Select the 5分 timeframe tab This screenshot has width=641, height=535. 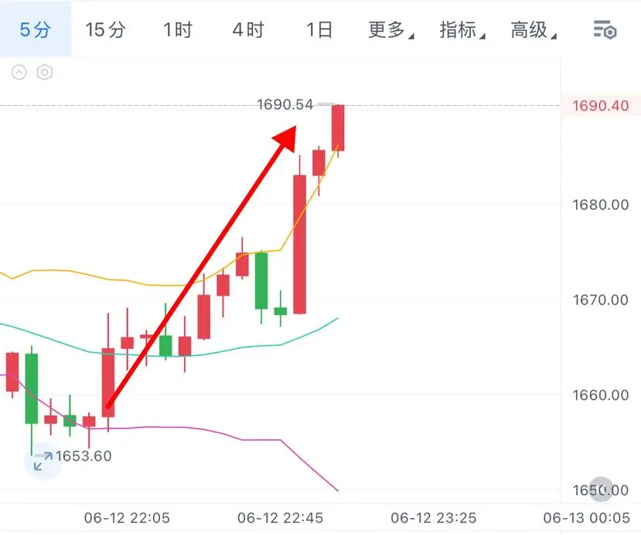[x=36, y=29]
